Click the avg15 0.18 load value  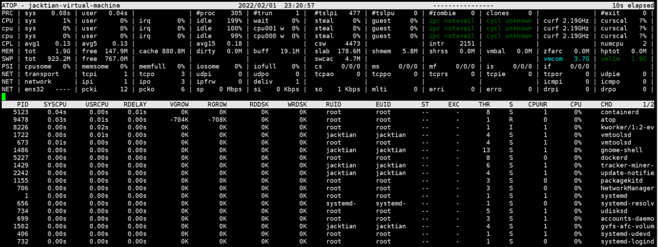(219, 44)
